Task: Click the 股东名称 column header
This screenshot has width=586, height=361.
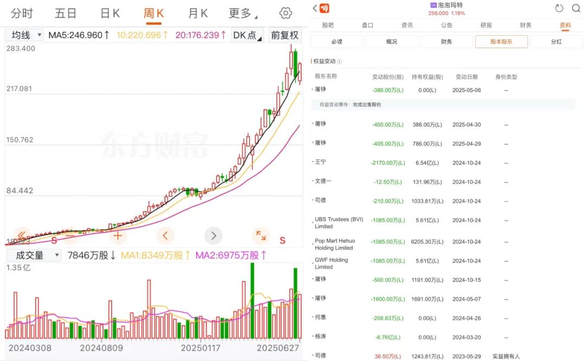Action: point(326,76)
